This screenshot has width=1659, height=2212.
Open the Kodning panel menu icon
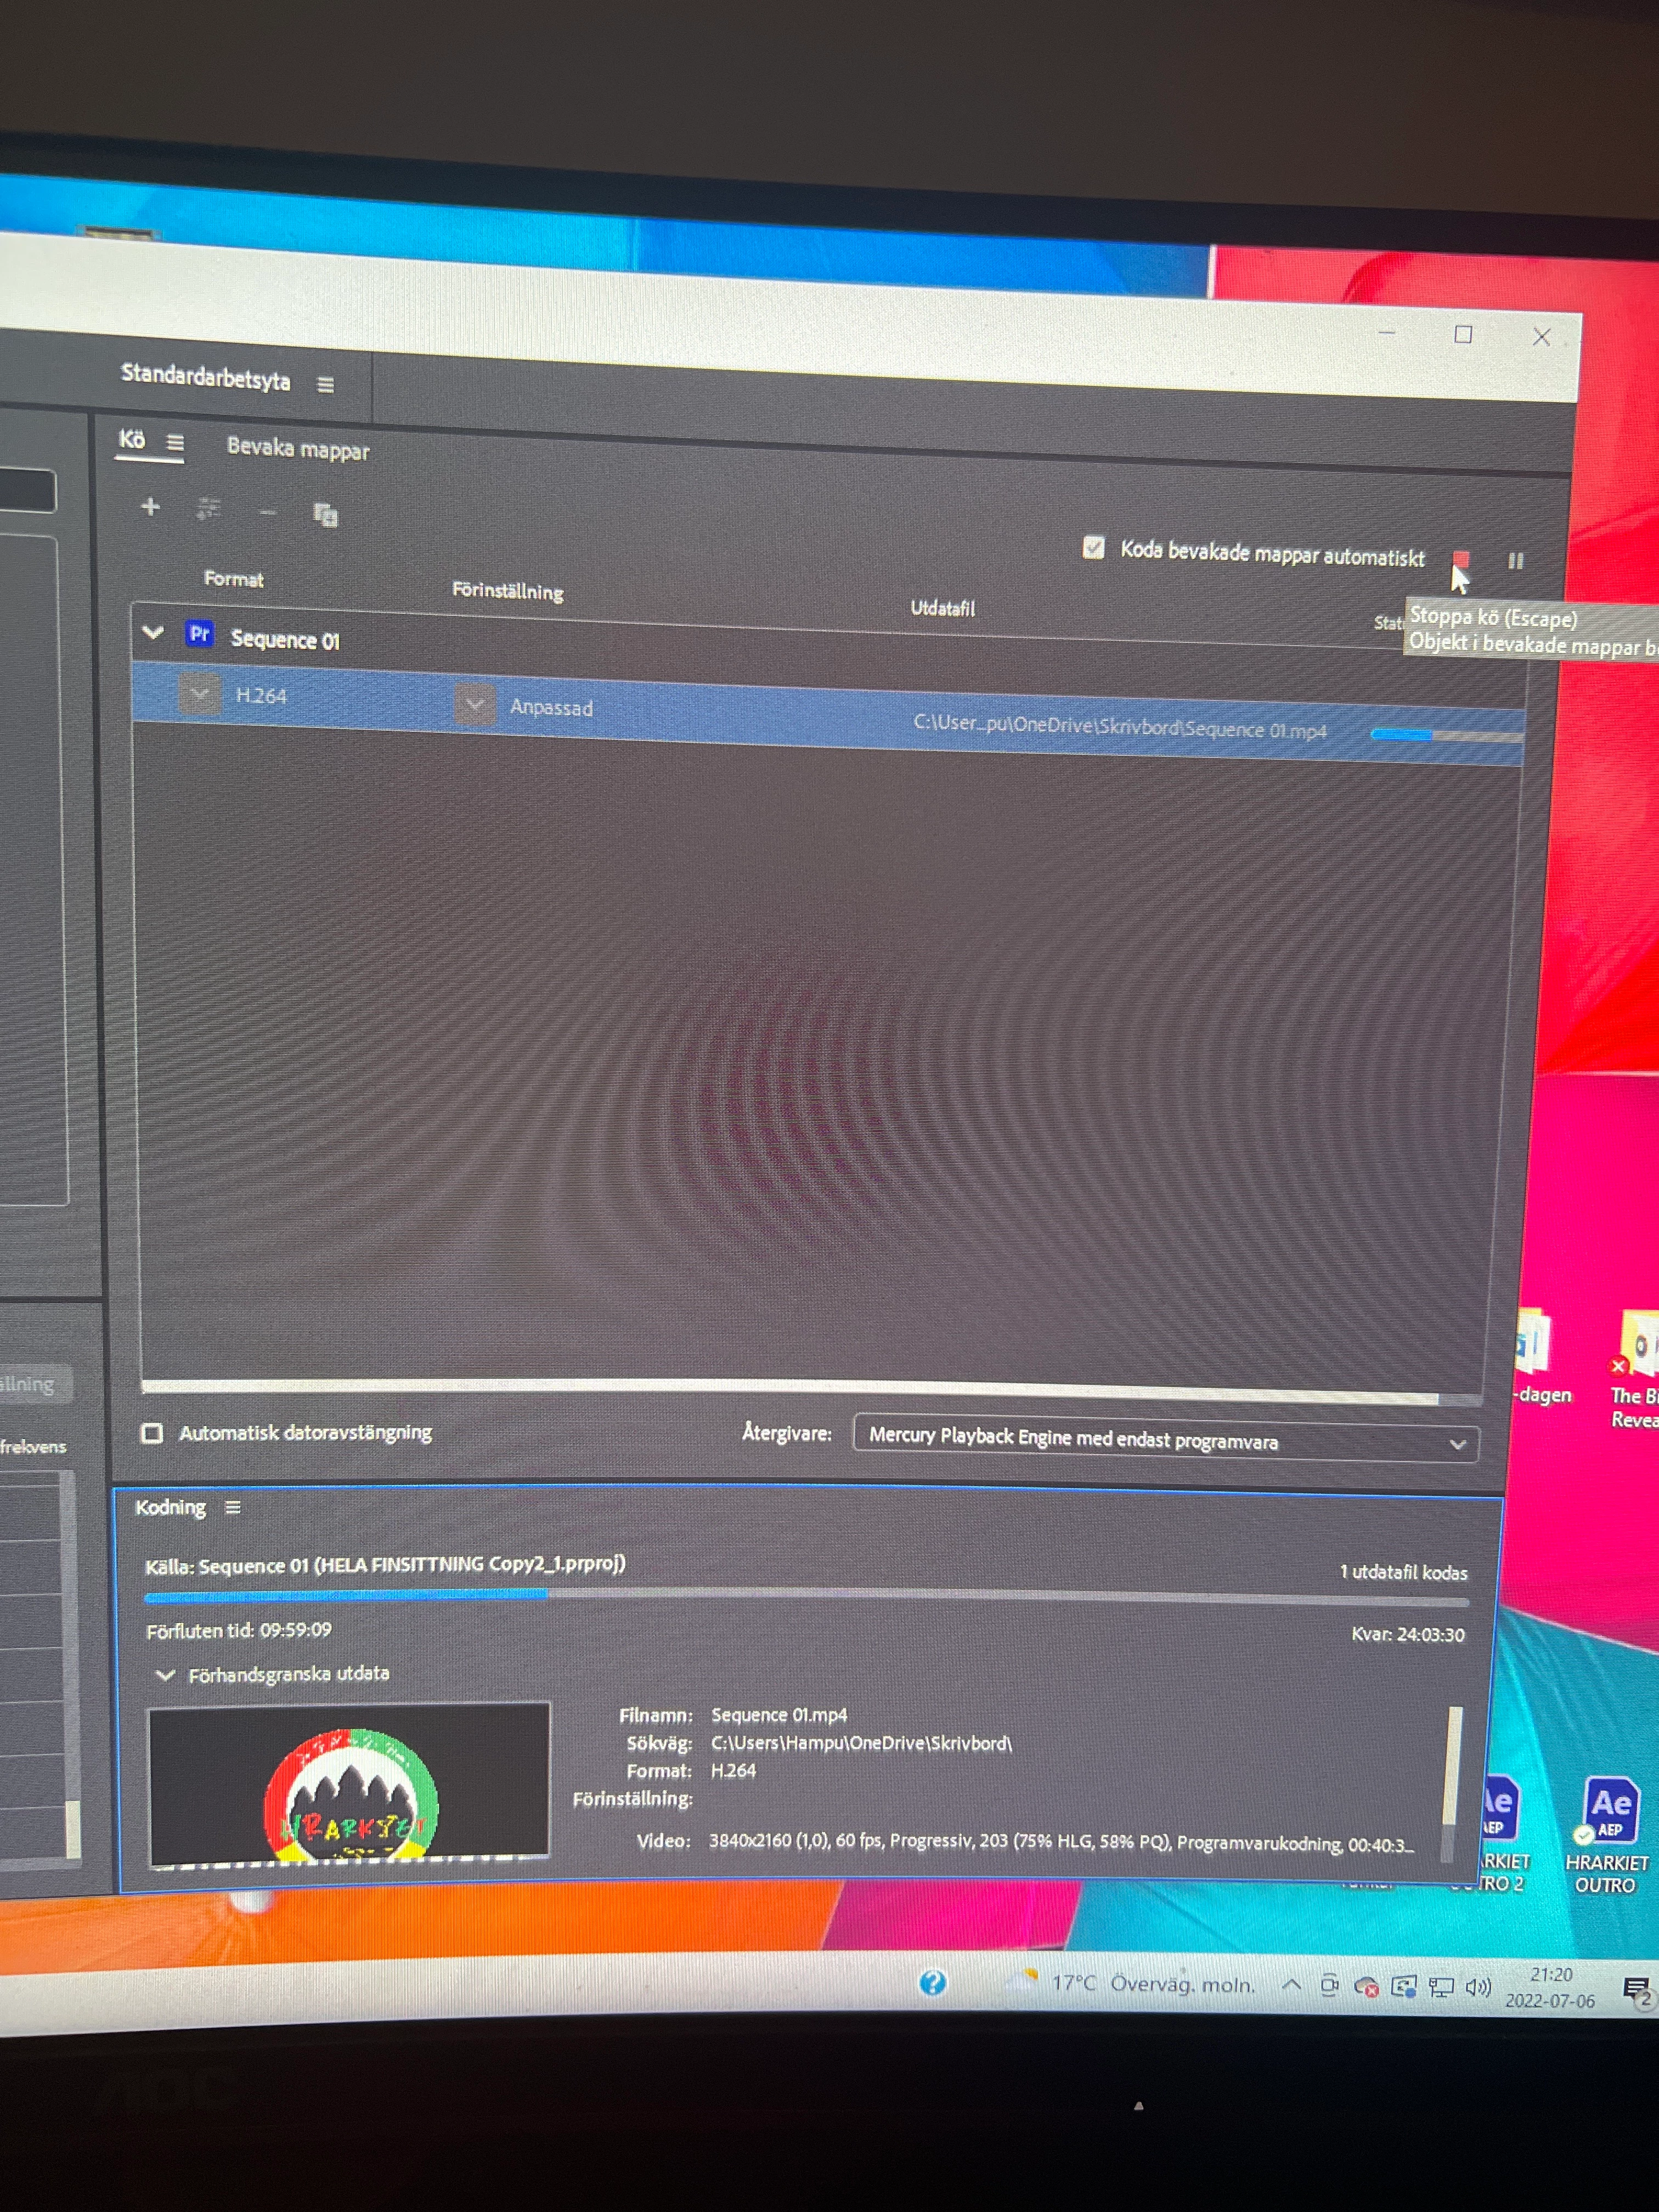(x=233, y=1508)
